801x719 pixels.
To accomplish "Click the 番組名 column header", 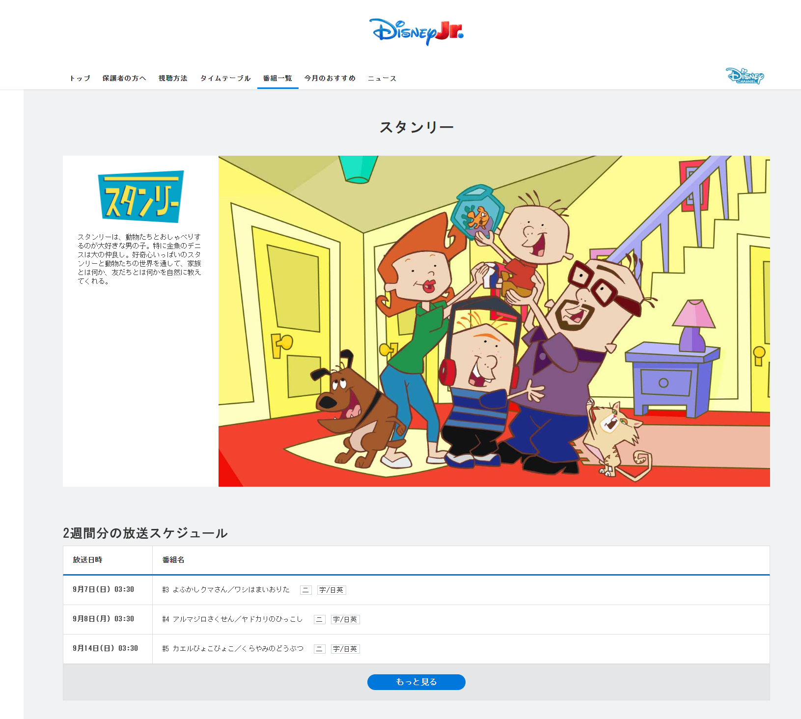I will pyautogui.click(x=173, y=560).
